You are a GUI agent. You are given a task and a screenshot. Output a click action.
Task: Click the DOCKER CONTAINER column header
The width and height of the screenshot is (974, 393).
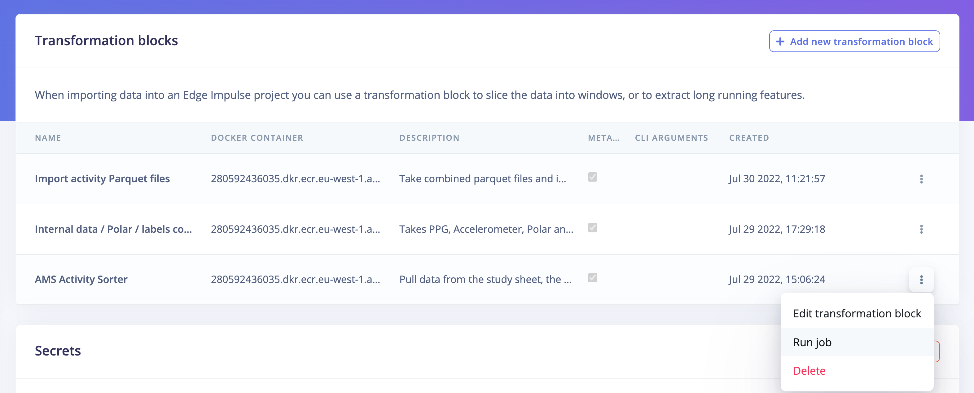point(257,138)
